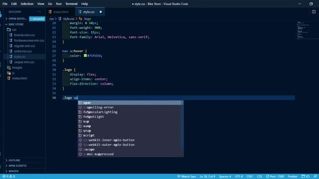This screenshot has height=179, width=319.
Task: Click the #75fd36 green color swatch
Action: (85, 56)
